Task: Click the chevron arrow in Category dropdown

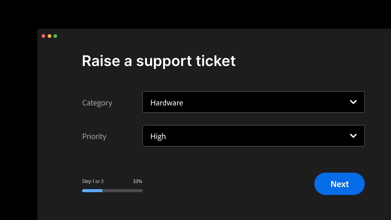Action: click(353, 102)
